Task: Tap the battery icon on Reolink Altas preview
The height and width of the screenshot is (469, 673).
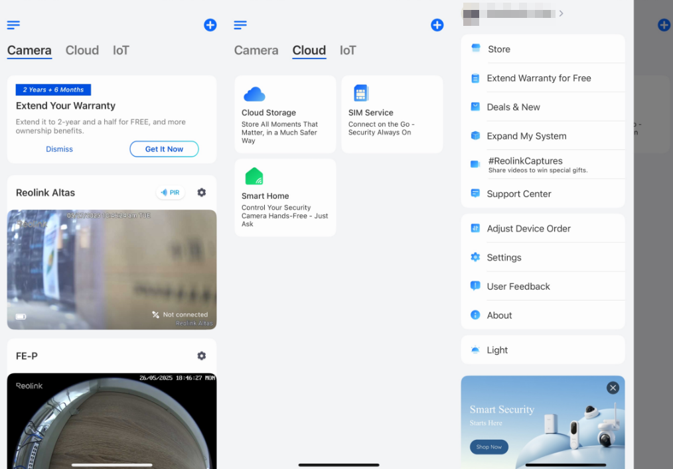Action: (x=21, y=316)
